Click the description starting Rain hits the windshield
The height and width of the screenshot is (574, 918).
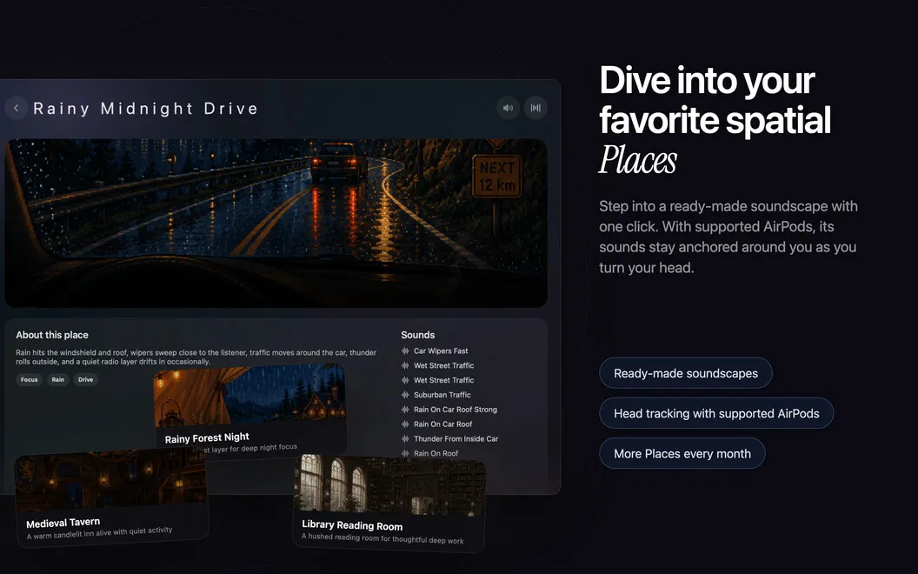tap(196, 357)
